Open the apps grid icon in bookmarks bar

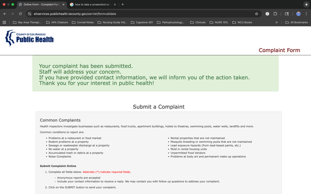click(x=4, y=22)
